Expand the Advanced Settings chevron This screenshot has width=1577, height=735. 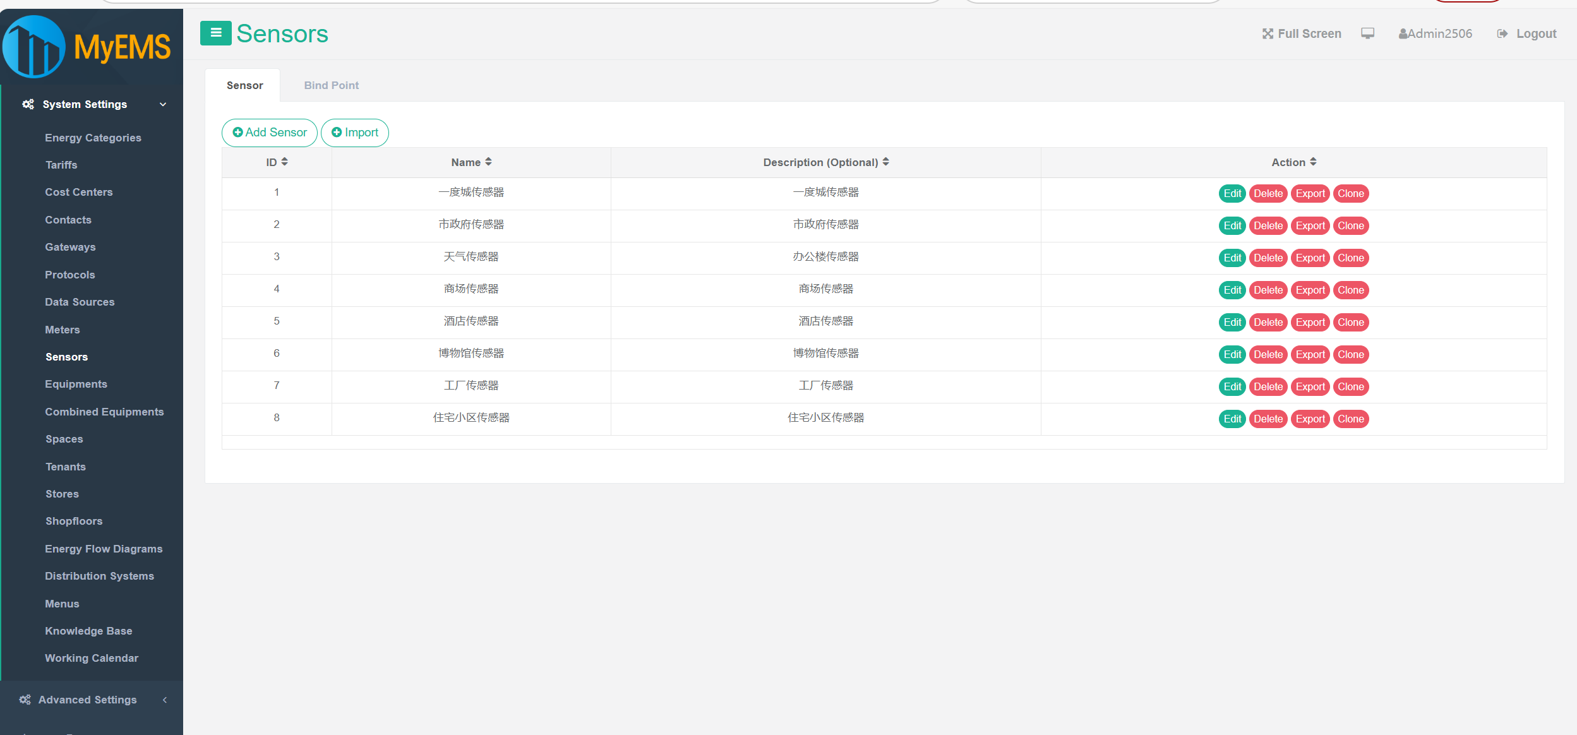(x=165, y=700)
